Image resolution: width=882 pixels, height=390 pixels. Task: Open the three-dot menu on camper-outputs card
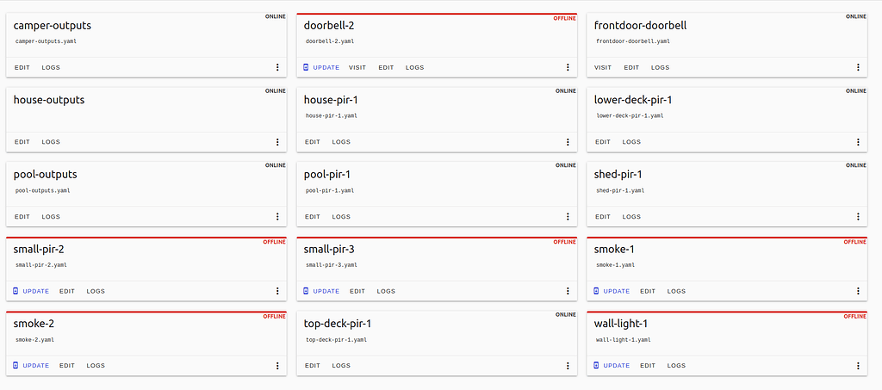tap(277, 67)
